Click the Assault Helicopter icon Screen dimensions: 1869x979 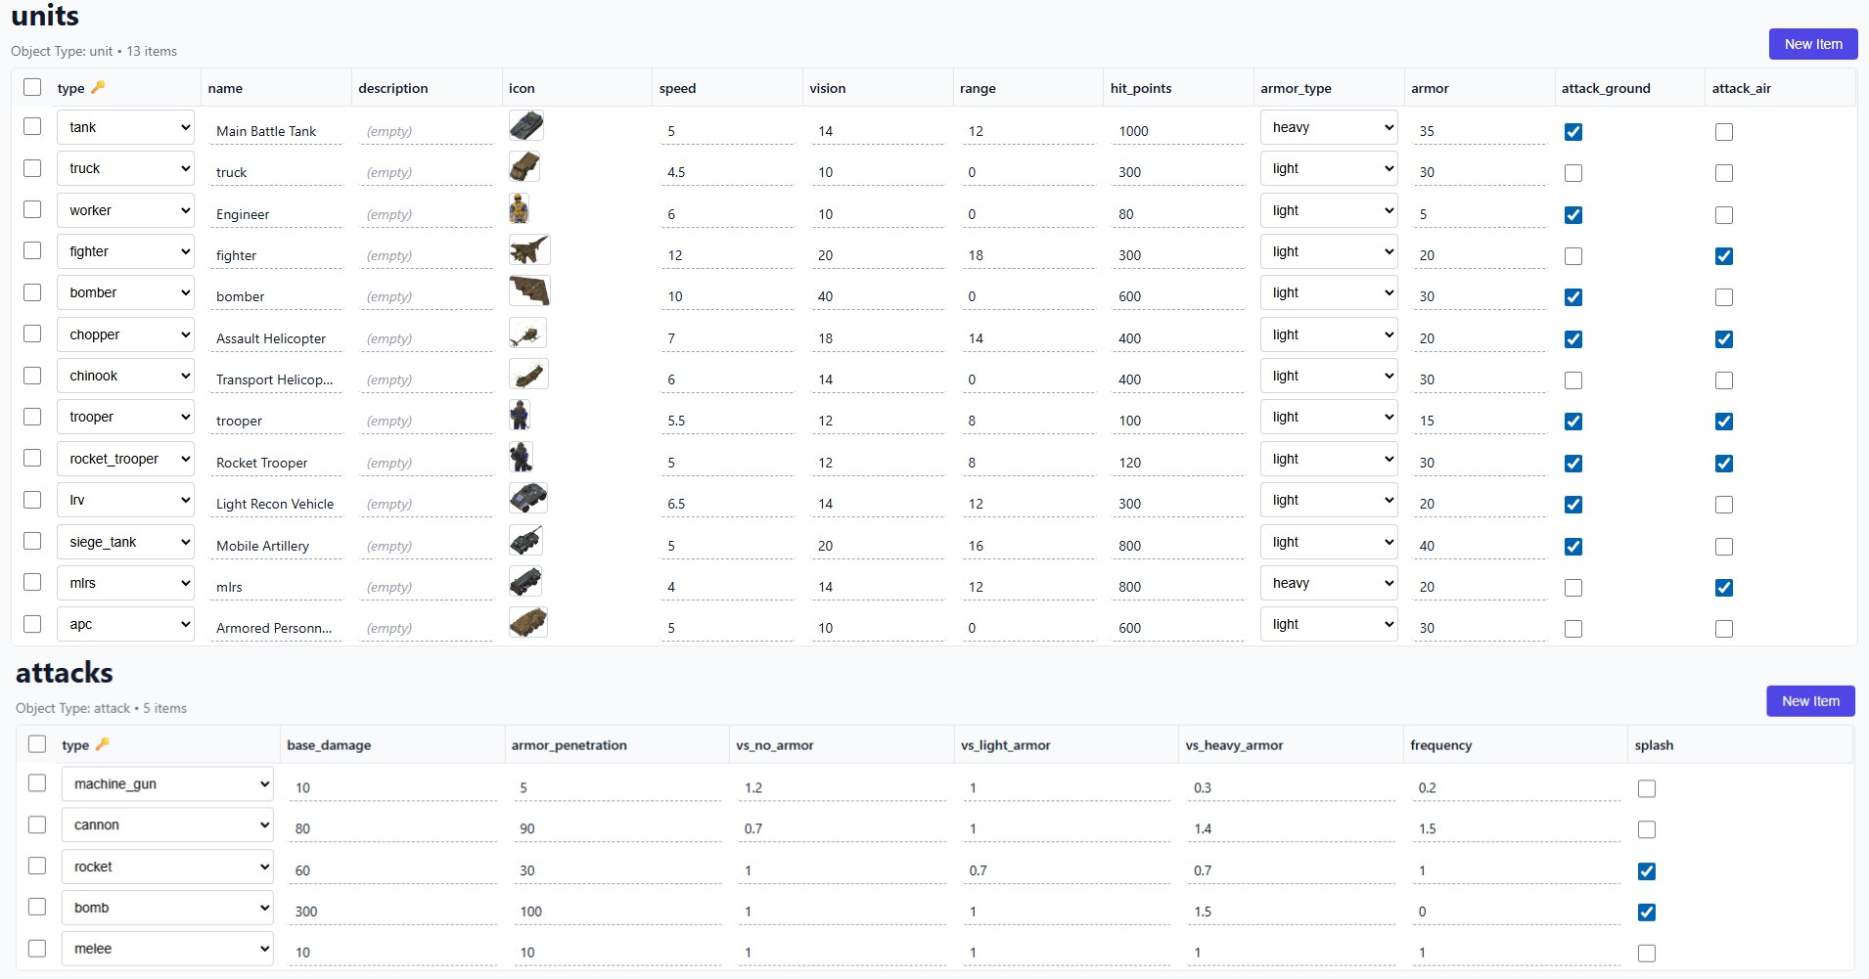coord(527,334)
